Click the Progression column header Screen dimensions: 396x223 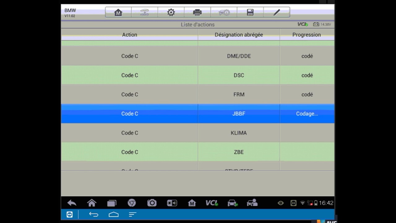click(307, 35)
